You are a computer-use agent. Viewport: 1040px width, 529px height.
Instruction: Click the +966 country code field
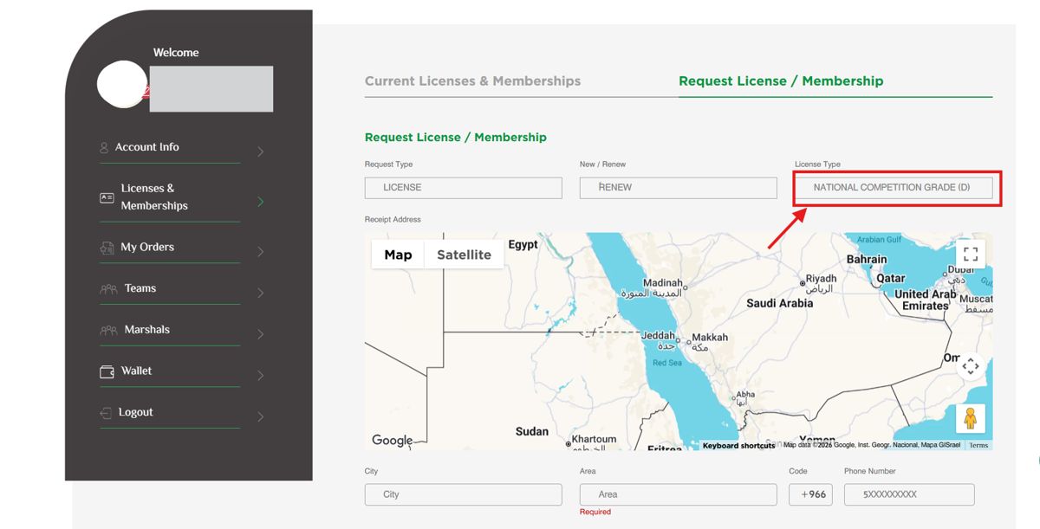(810, 494)
